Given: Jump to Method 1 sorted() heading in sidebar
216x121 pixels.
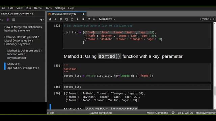Looking at the screenshot, I should pos(25,54).
